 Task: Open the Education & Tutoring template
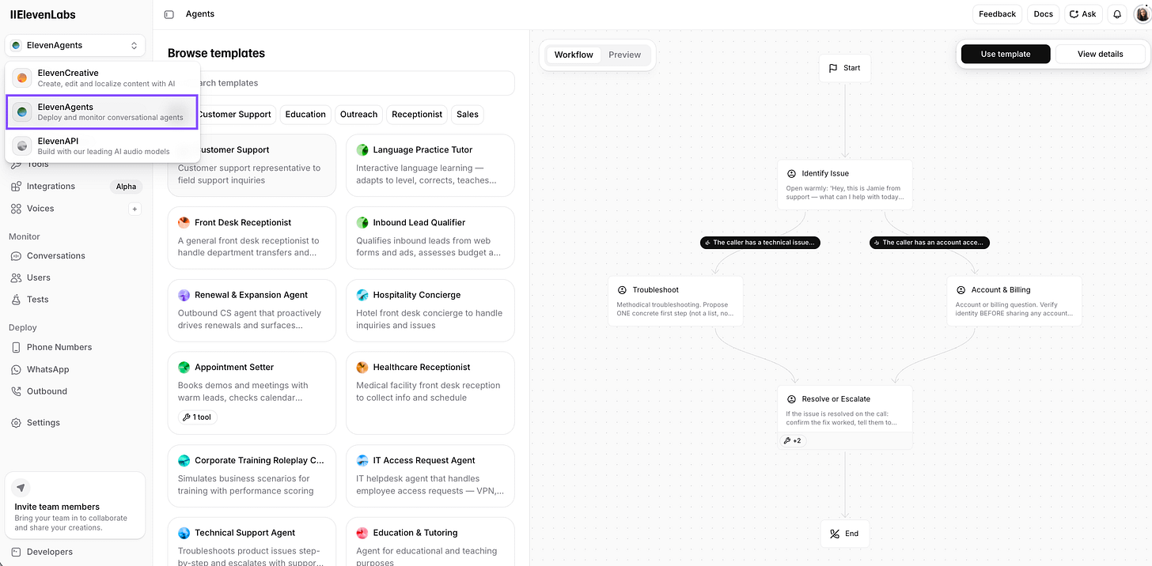430,541
